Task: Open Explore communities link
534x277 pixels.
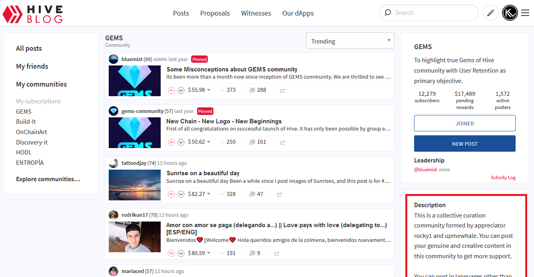Action: click(x=48, y=179)
